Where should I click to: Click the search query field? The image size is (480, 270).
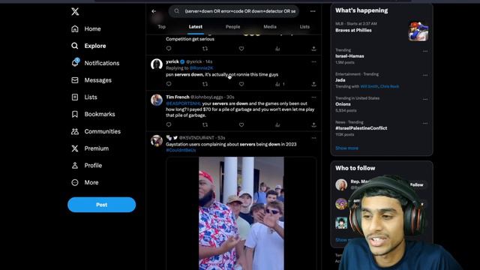[234, 11]
